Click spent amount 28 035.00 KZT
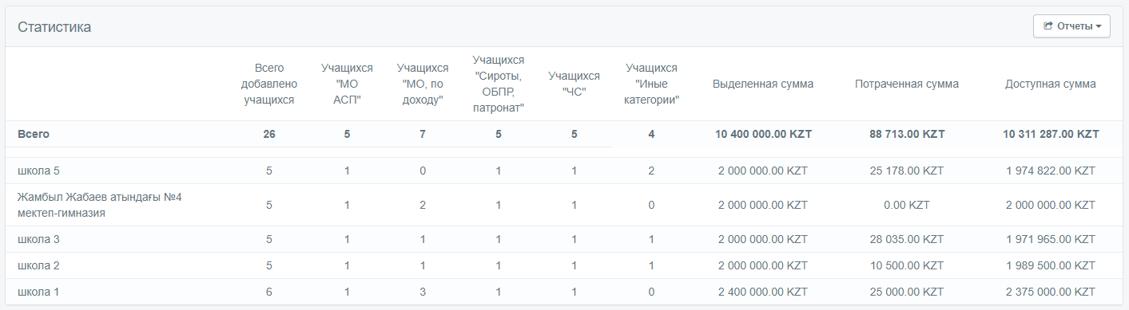The width and height of the screenshot is (1129, 310). [x=907, y=239]
